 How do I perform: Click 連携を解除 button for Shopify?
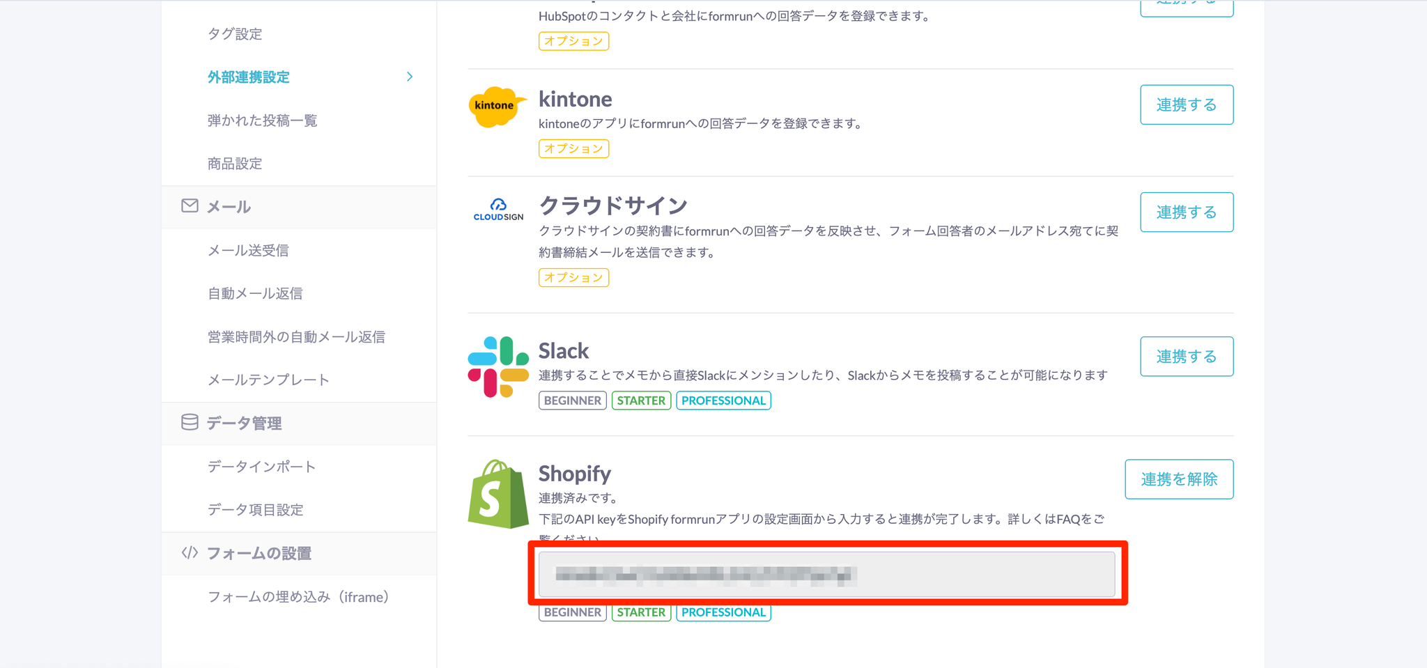click(x=1179, y=479)
